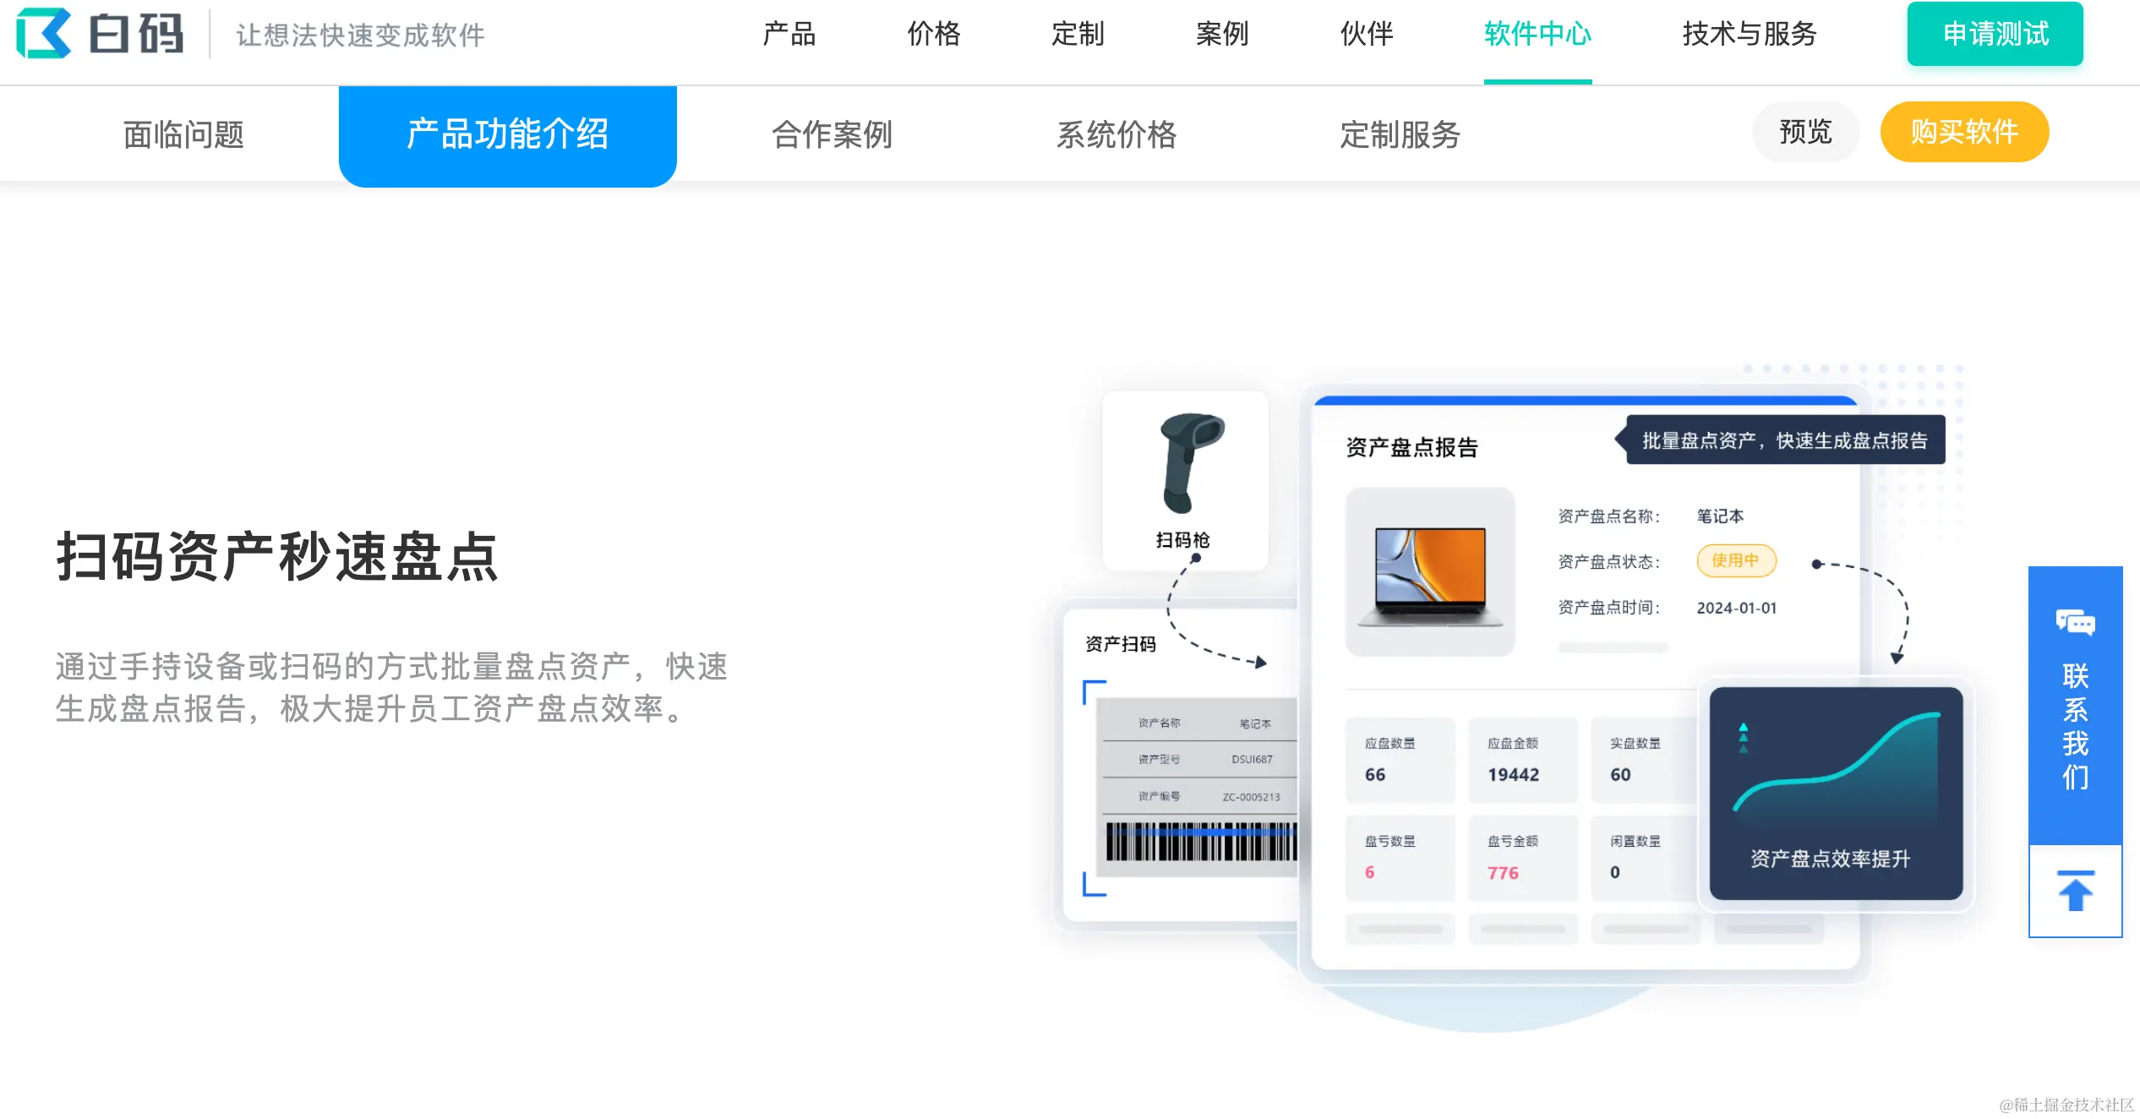2140x1119 pixels.
Task: Click the 使用中 status badge
Action: [1736, 560]
